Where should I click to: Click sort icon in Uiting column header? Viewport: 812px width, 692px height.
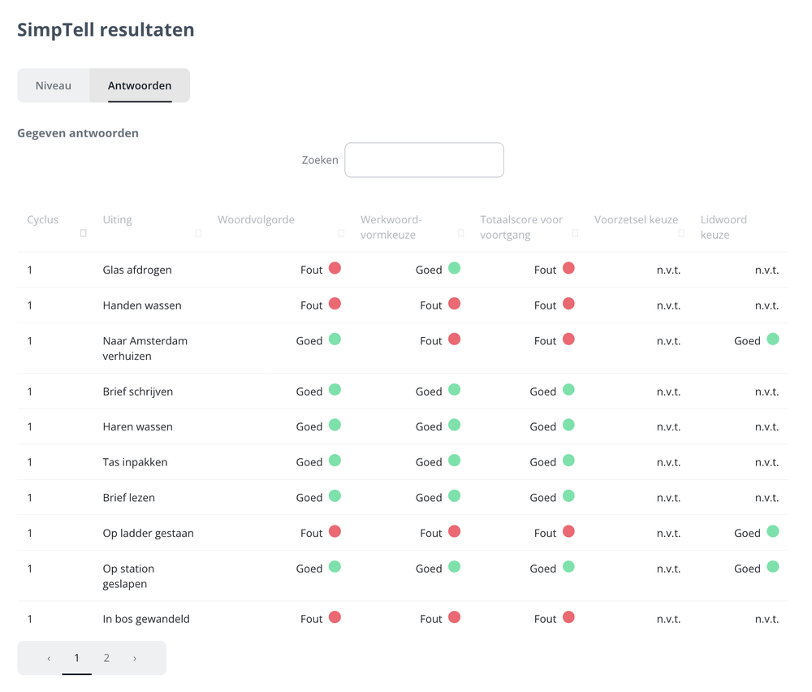click(198, 234)
